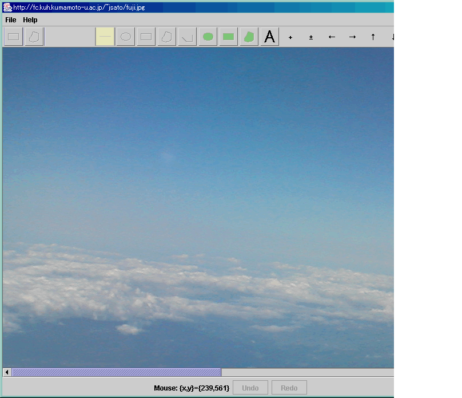Choose the highlighted straight line drawing tool
The height and width of the screenshot is (398, 462).
click(105, 37)
